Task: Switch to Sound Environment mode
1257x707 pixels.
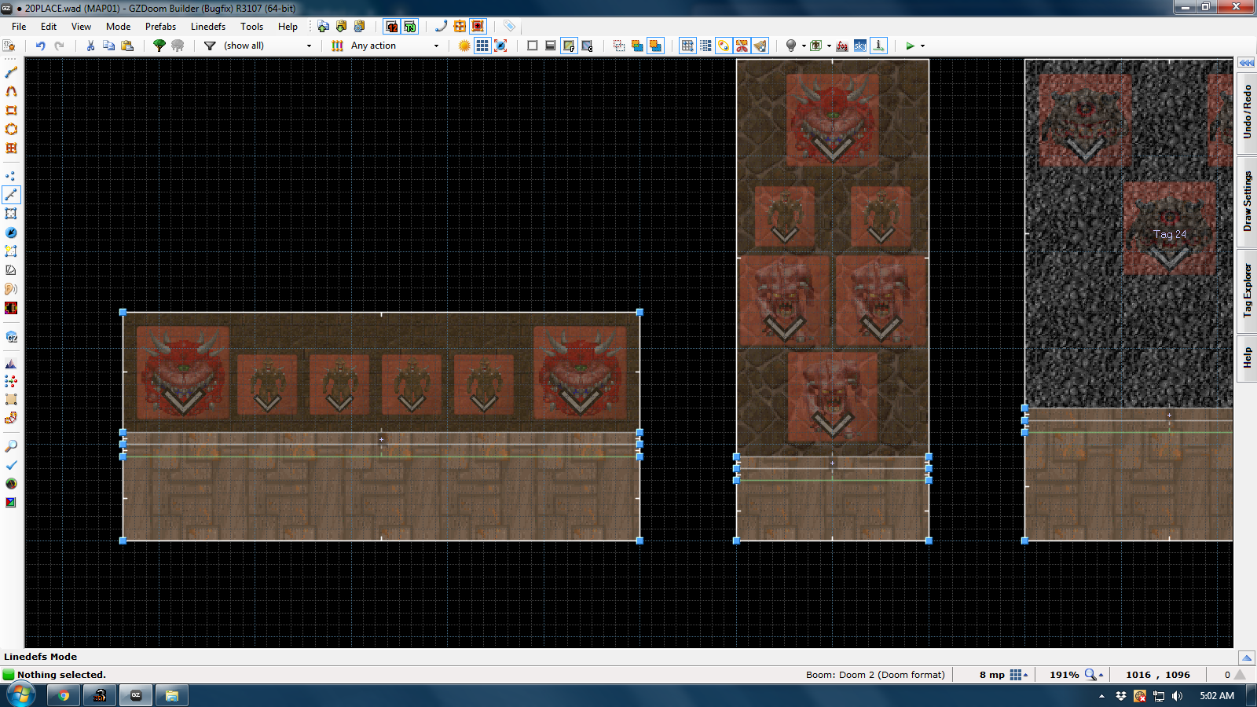Action: 11,308
